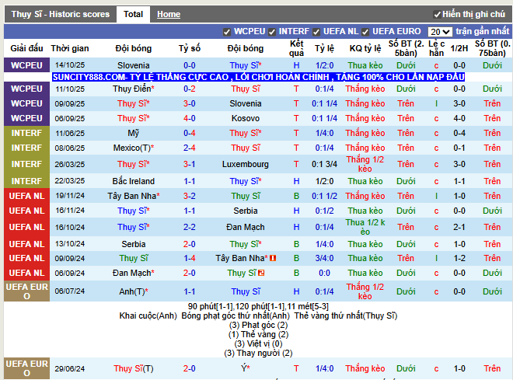This screenshot has width=513, height=380.
Task: Select the UEFA EURO label in the 29/06/24 row
Action: [27, 368]
